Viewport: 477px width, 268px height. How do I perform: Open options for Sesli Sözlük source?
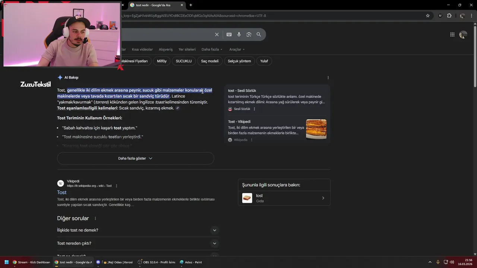pyautogui.click(x=255, y=109)
